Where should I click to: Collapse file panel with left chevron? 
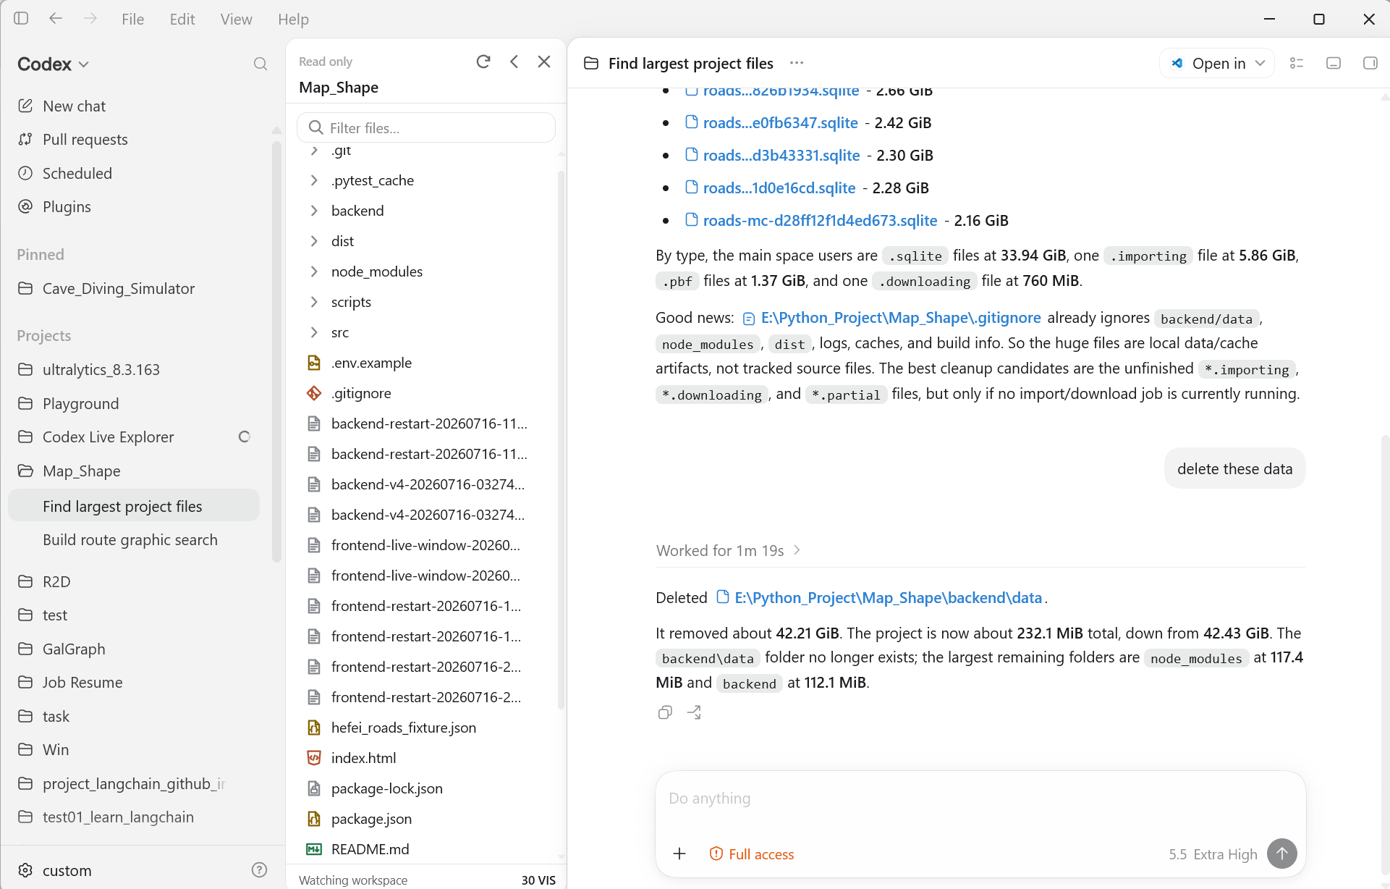pyautogui.click(x=514, y=62)
